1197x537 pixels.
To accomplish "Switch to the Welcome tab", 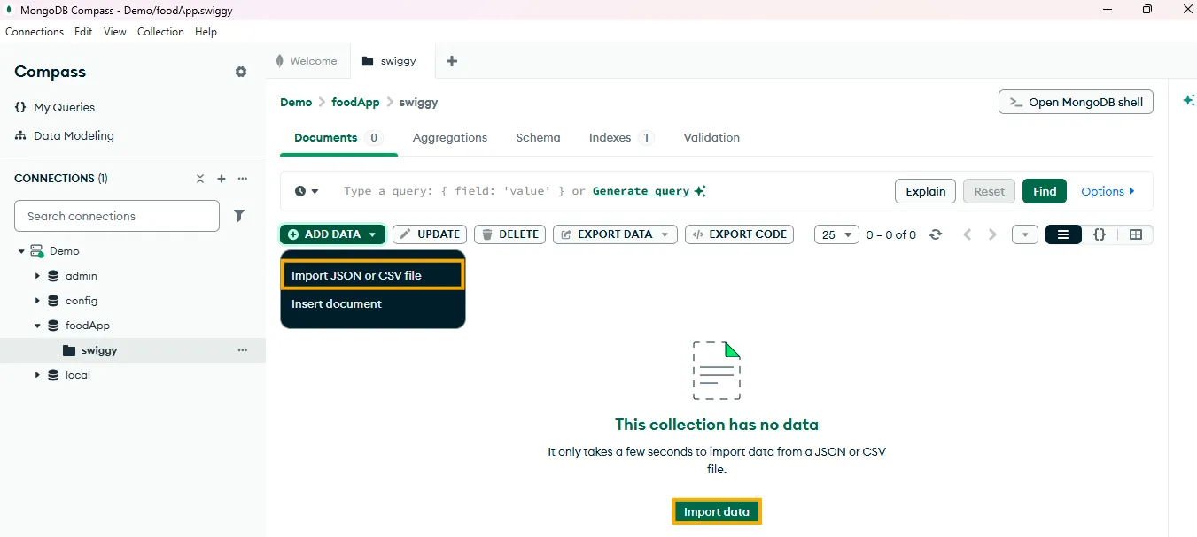I will coord(307,61).
